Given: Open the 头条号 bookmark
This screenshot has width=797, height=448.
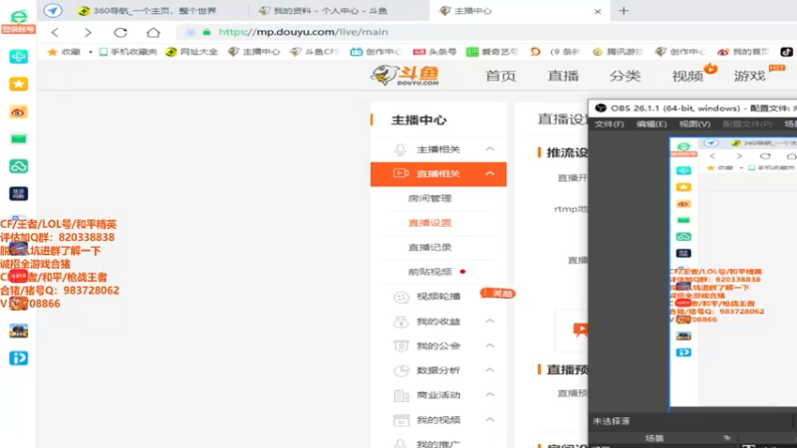Looking at the screenshot, I should 434,52.
